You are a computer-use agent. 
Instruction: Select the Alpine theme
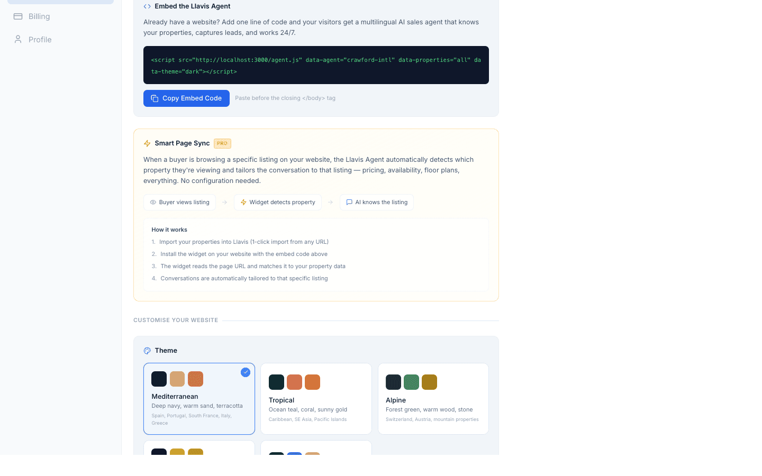[x=433, y=398]
